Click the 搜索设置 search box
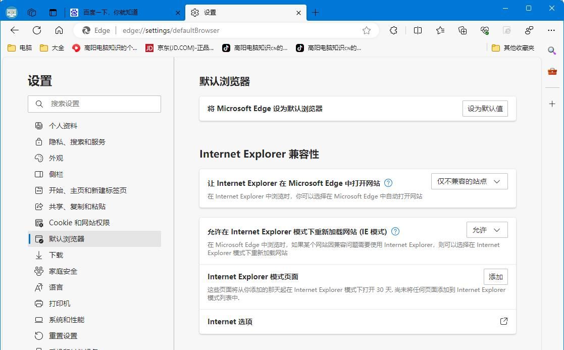This screenshot has width=564, height=350. (94, 104)
